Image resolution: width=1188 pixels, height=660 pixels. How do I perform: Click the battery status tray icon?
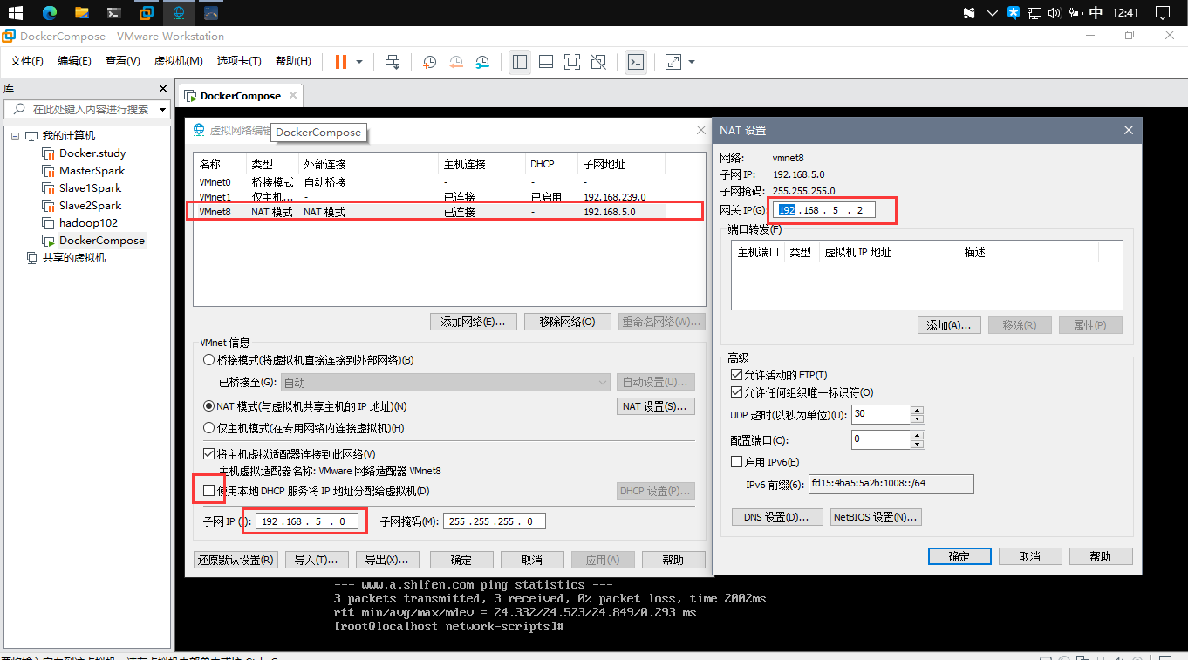(1075, 13)
